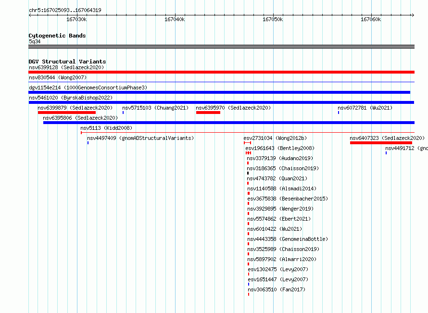Screen dimensions: 428x313
Task: Open the nsv5574862 (Ebert2021) variant label
Action: pos(279,219)
